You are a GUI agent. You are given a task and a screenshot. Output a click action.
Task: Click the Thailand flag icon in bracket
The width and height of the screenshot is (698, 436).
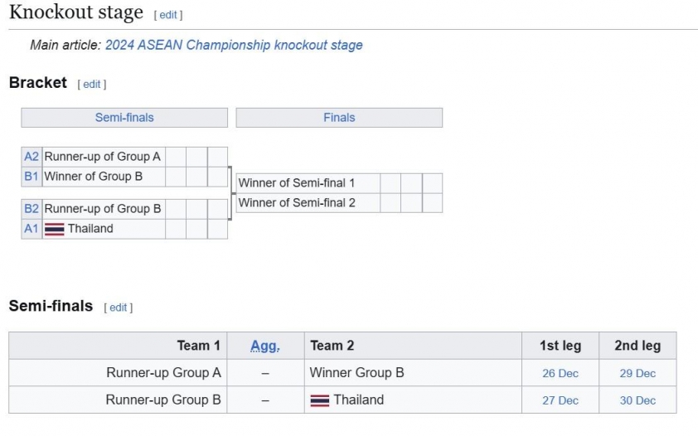point(55,229)
